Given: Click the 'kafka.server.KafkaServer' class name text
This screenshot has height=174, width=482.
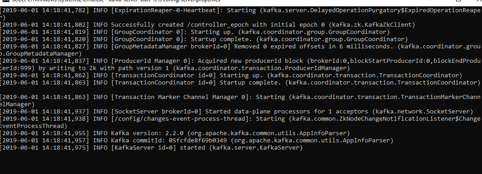Looking at the screenshot, I should tap(256, 148).
